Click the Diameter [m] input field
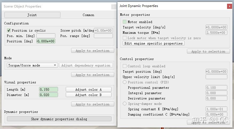 pos(48,95)
